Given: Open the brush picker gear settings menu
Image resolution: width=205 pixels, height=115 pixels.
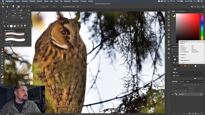Looking at the screenshot, I should coord(29,11).
